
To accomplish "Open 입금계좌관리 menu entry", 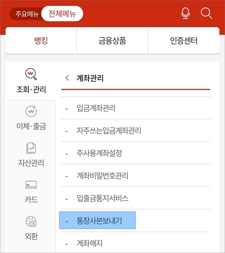I will [x=135, y=108].
